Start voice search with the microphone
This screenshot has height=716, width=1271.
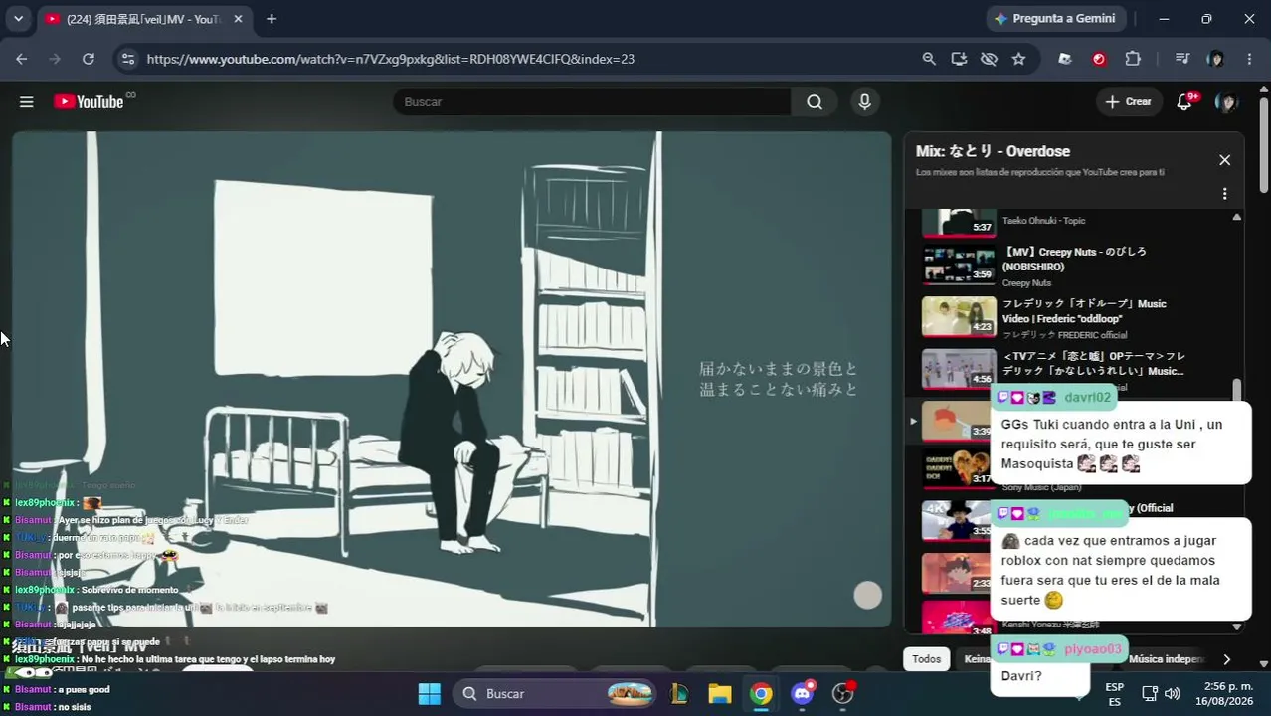tap(864, 102)
